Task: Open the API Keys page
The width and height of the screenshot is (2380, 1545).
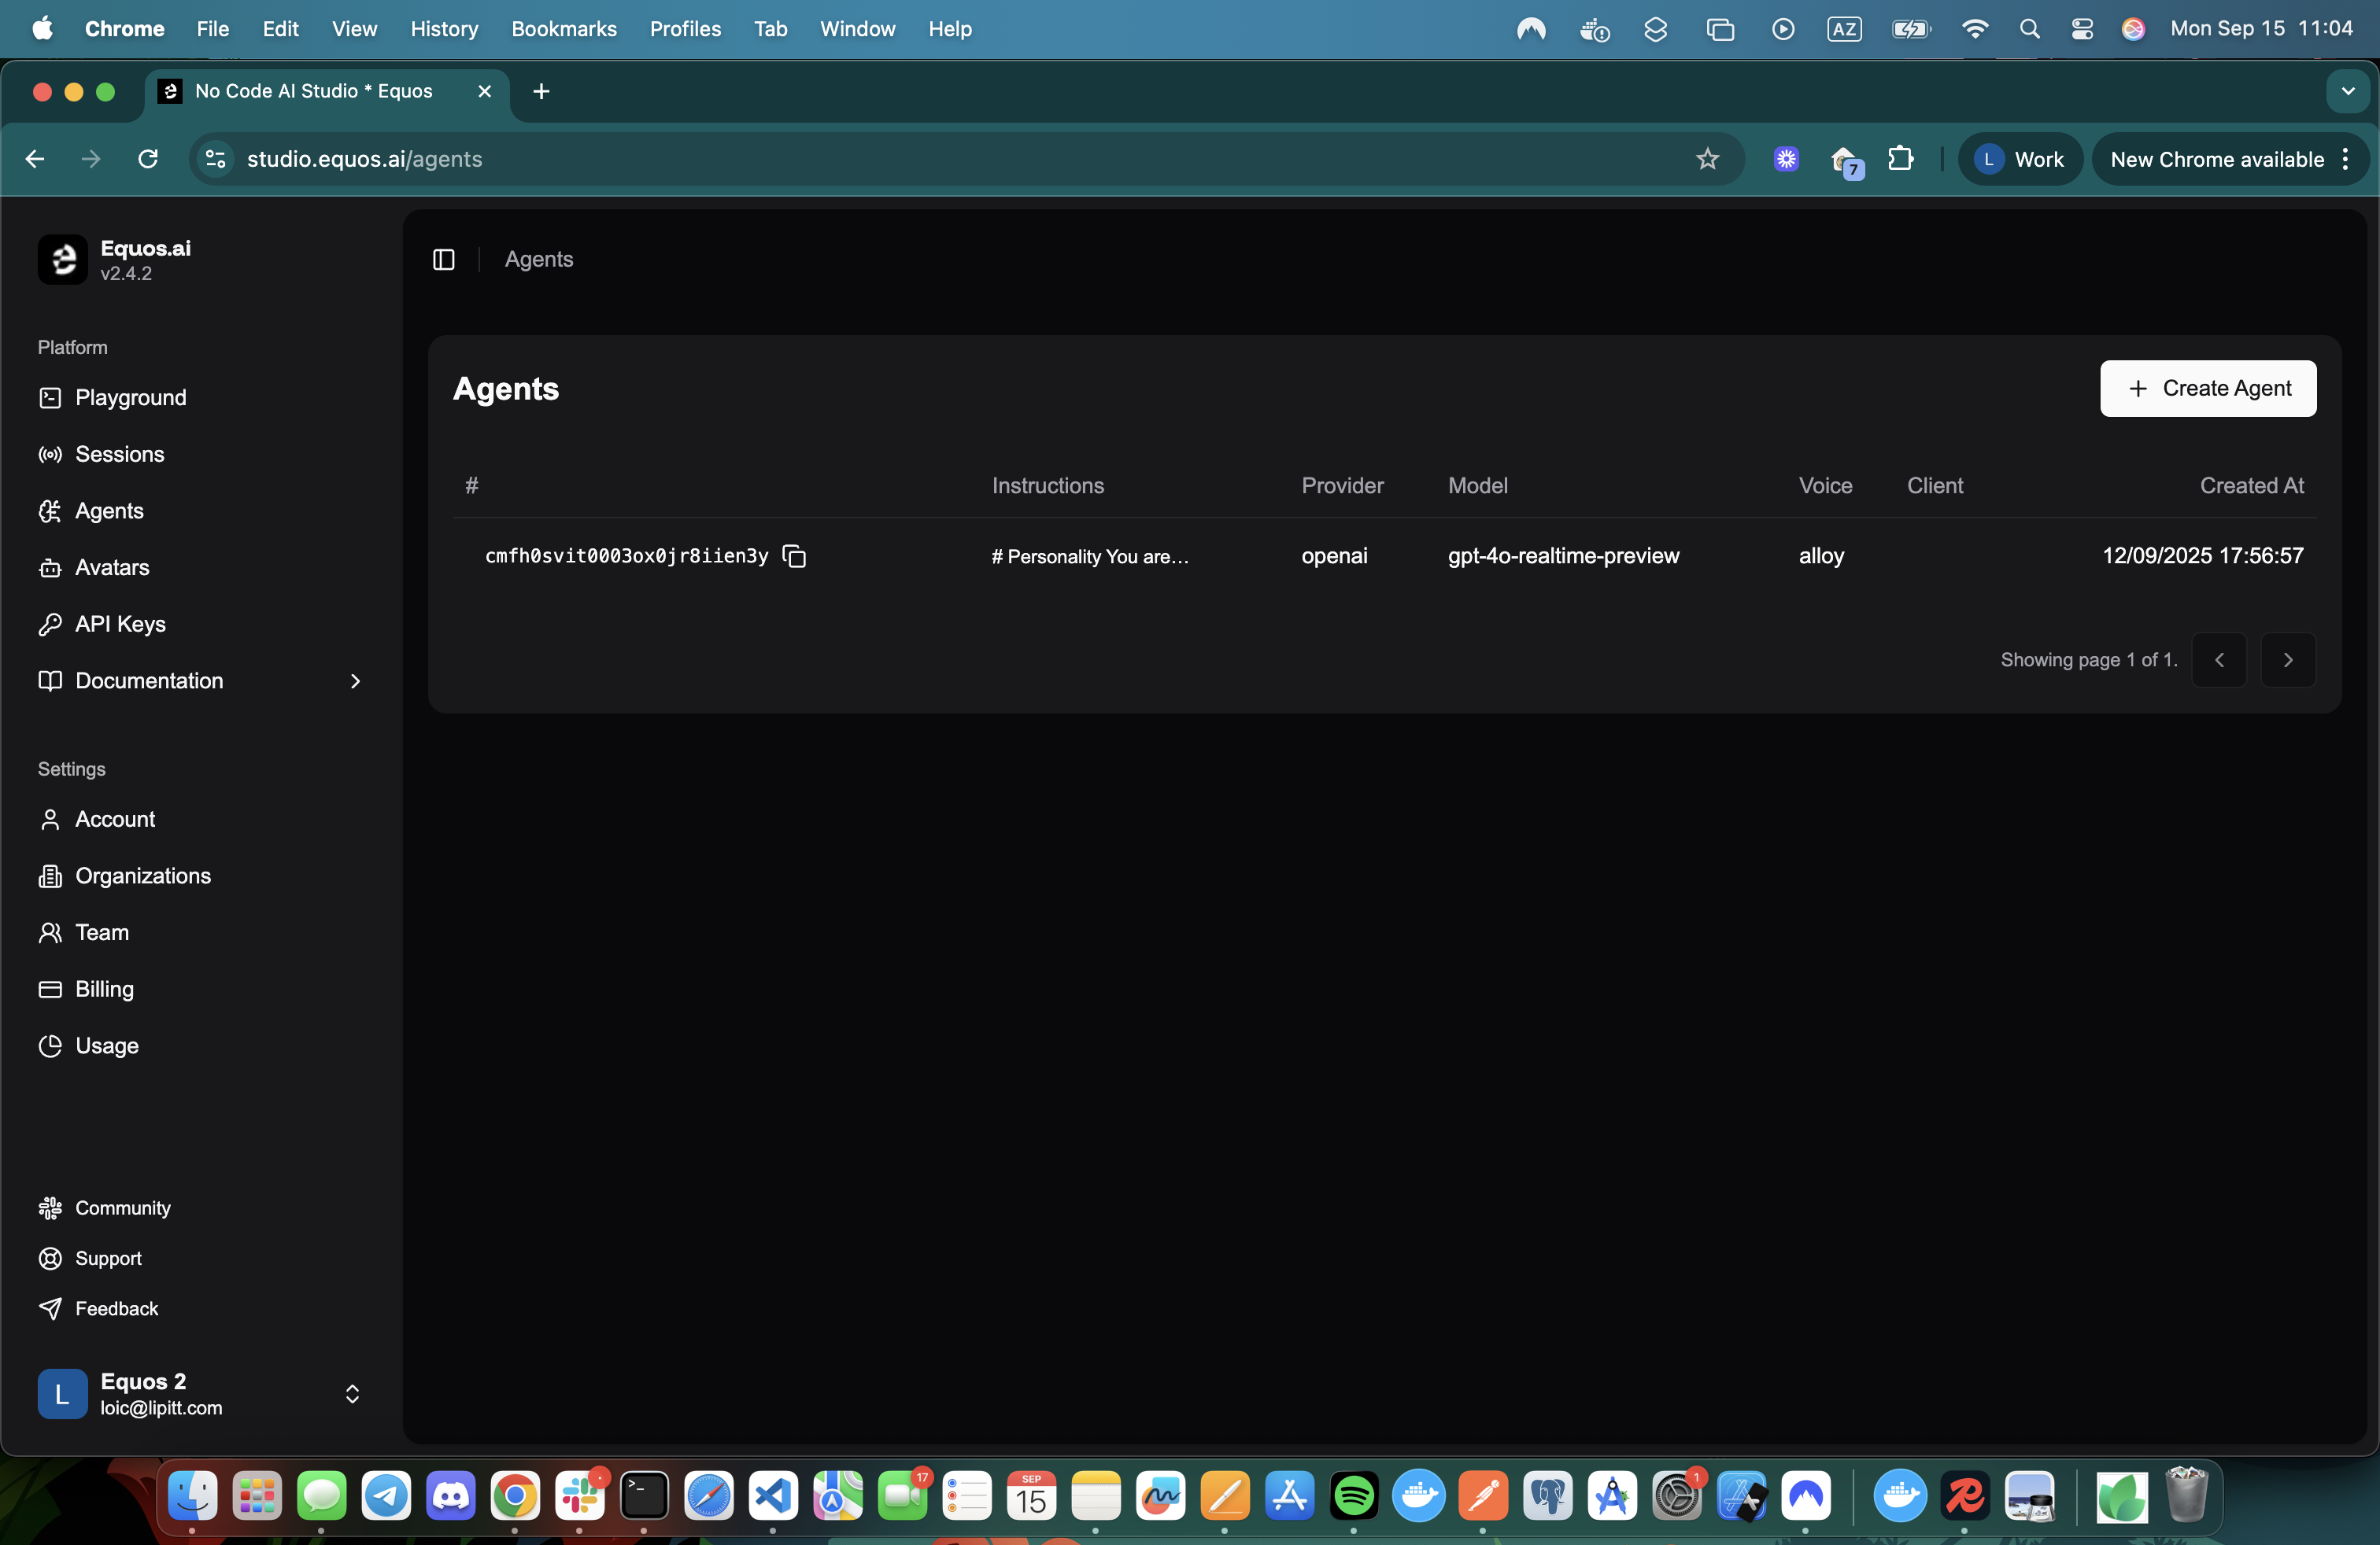Action: [x=120, y=625]
